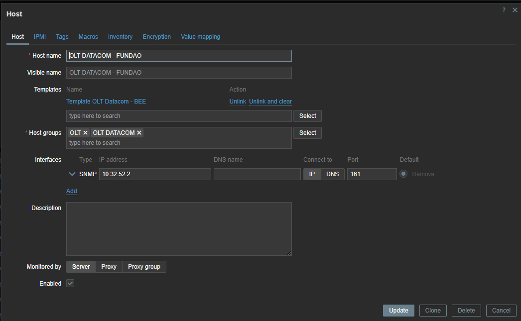521x321 pixels.
Task: Open the Tags tab
Action: pos(62,37)
